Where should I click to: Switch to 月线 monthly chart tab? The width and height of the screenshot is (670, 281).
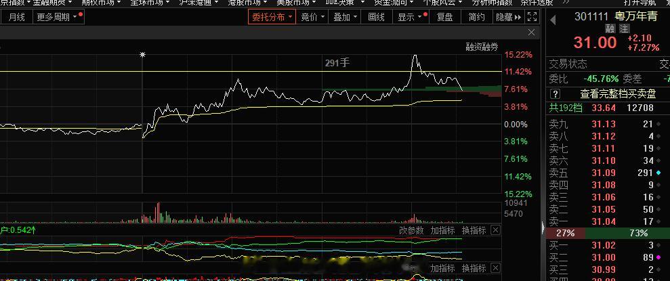pyautogui.click(x=17, y=17)
